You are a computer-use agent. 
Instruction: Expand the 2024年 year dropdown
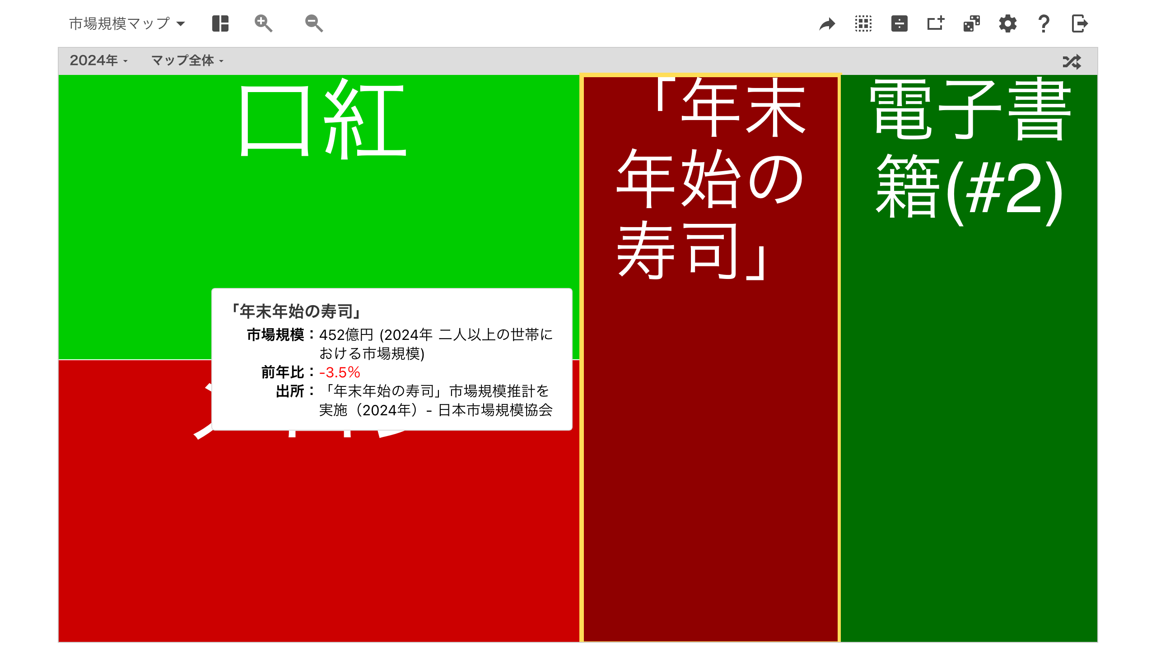click(98, 60)
